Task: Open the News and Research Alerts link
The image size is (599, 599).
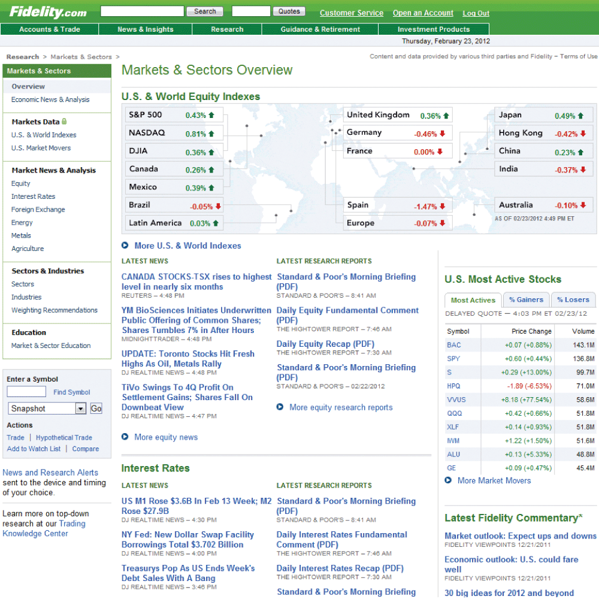Action: pos(50,473)
